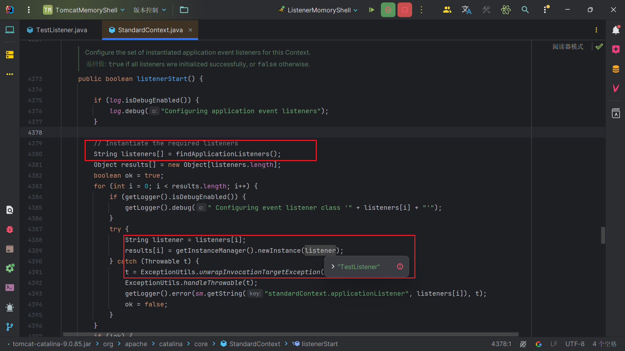
Task: Stop the running process with red stop button
Action: coord(405,10)
